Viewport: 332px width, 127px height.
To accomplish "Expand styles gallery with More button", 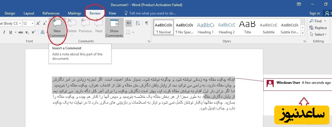I will coord(303,33).
